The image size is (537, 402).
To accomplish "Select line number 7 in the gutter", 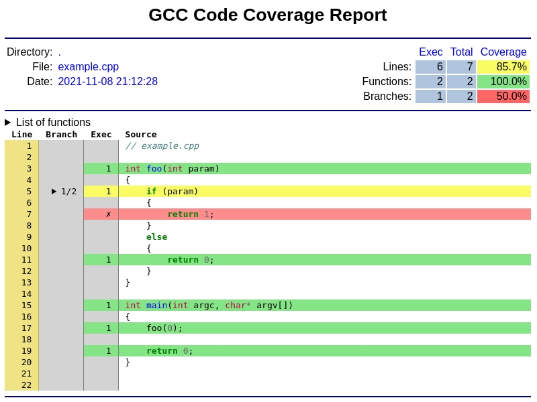I will coord(28,214).
